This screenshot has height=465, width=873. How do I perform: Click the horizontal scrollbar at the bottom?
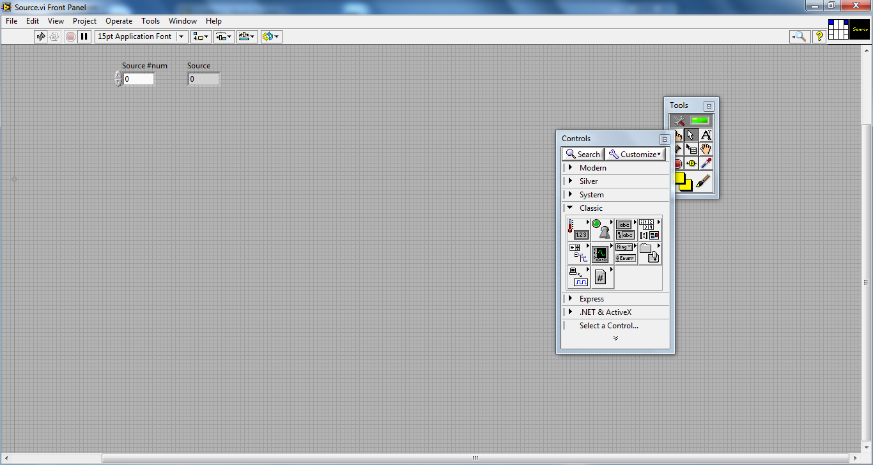coord(475,458)
